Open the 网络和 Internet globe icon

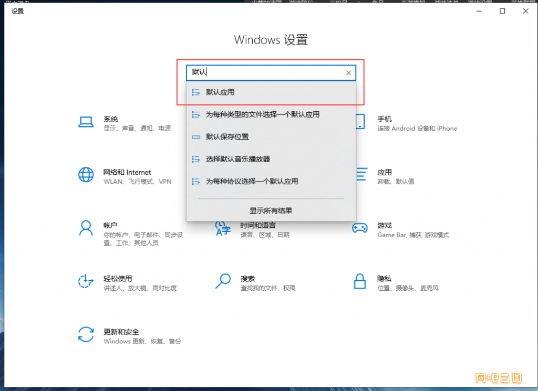86,175
